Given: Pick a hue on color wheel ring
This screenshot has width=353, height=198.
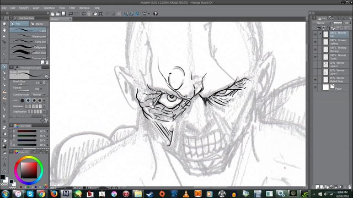Looking at the screenshot, I should 29,157.
